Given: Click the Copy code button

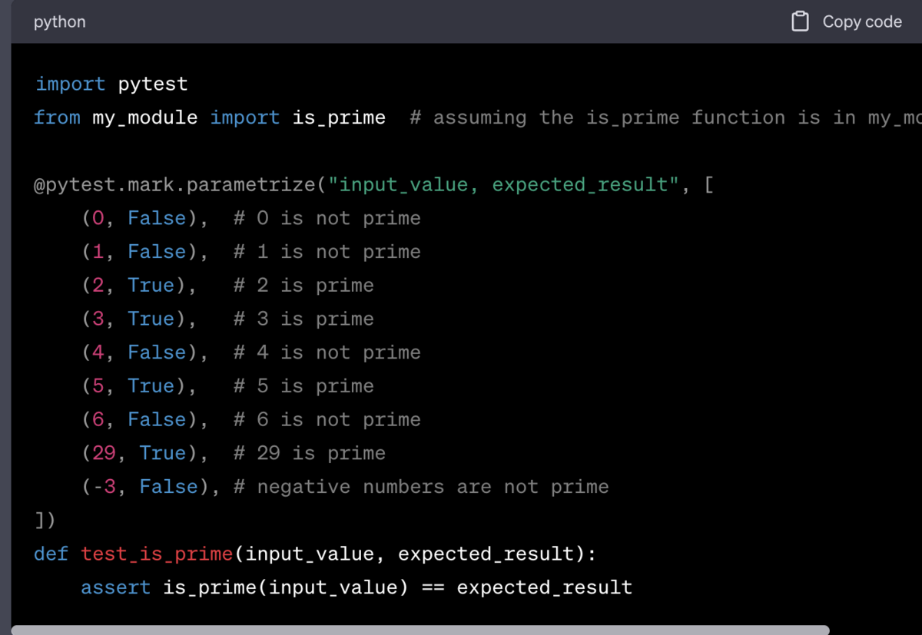Looking at the screenshot, I should tap(862, 21).
